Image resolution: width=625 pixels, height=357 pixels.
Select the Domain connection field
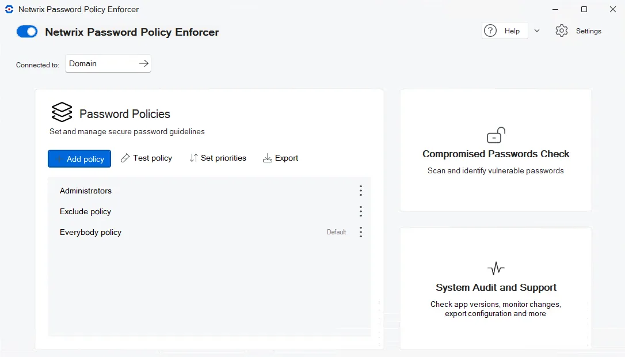coord(108,63)
